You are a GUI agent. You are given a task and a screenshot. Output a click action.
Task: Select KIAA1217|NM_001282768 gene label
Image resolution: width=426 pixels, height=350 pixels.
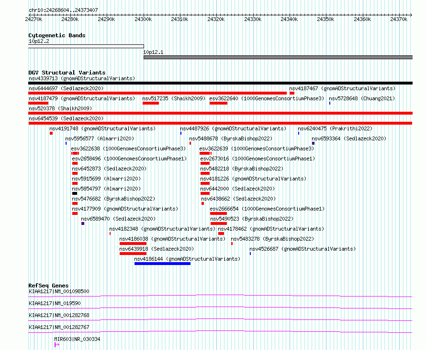59,315
